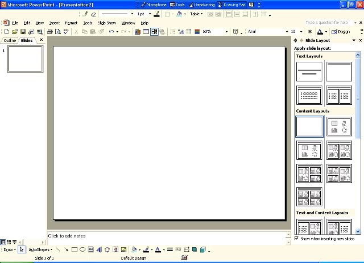Pick the border pen color
The height and width of the screenshot is (263, 364).
pos(157,14)
